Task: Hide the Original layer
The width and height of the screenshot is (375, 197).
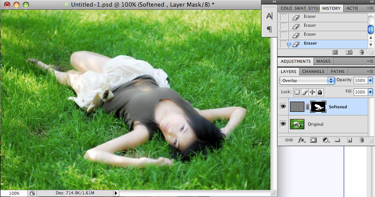Action: pyautogui.click(x=283, y=124)
